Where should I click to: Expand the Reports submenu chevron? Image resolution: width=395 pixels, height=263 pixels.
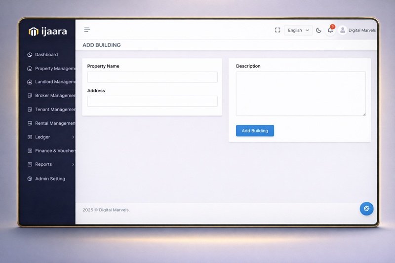click(73, 164)
